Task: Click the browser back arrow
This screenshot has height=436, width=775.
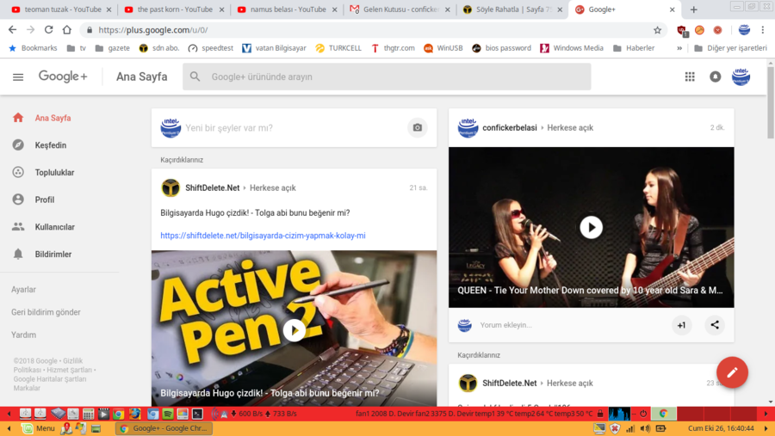Action: coord(12,29)
